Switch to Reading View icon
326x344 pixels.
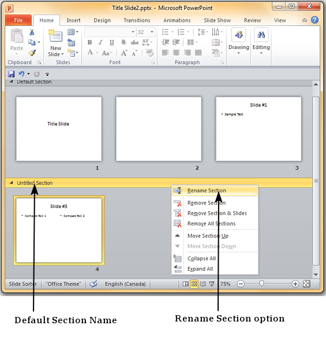pyautogui.click(x=203, y=284)
